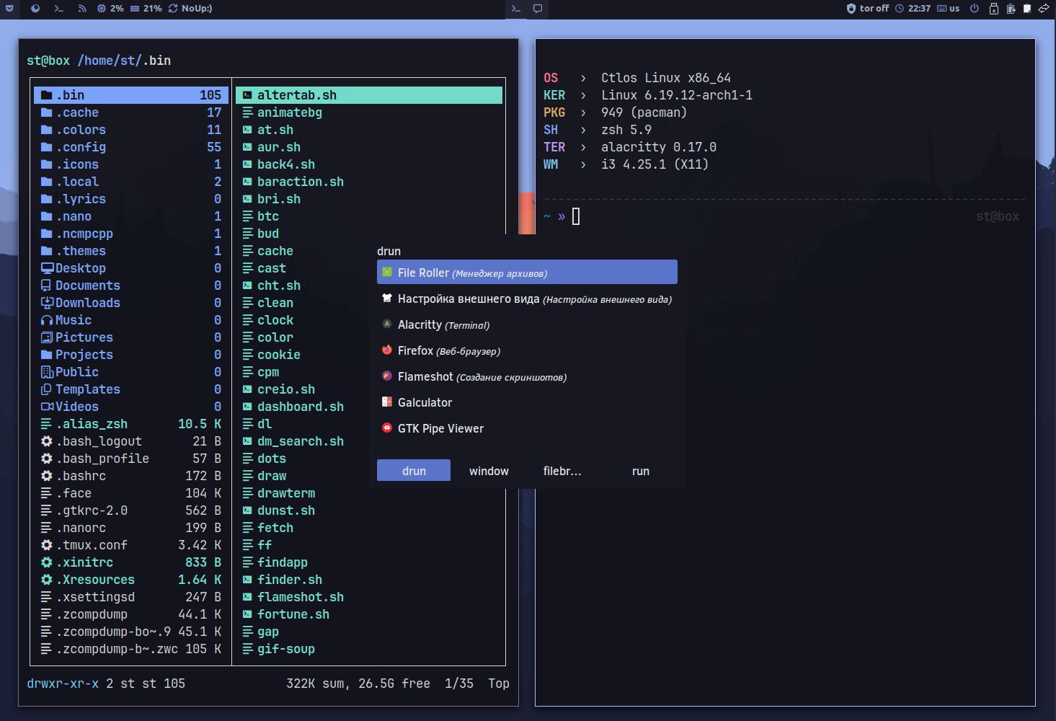Launch File Roller from the drun list
This screenshot has width=1056, height=721.
click(527, 273)
